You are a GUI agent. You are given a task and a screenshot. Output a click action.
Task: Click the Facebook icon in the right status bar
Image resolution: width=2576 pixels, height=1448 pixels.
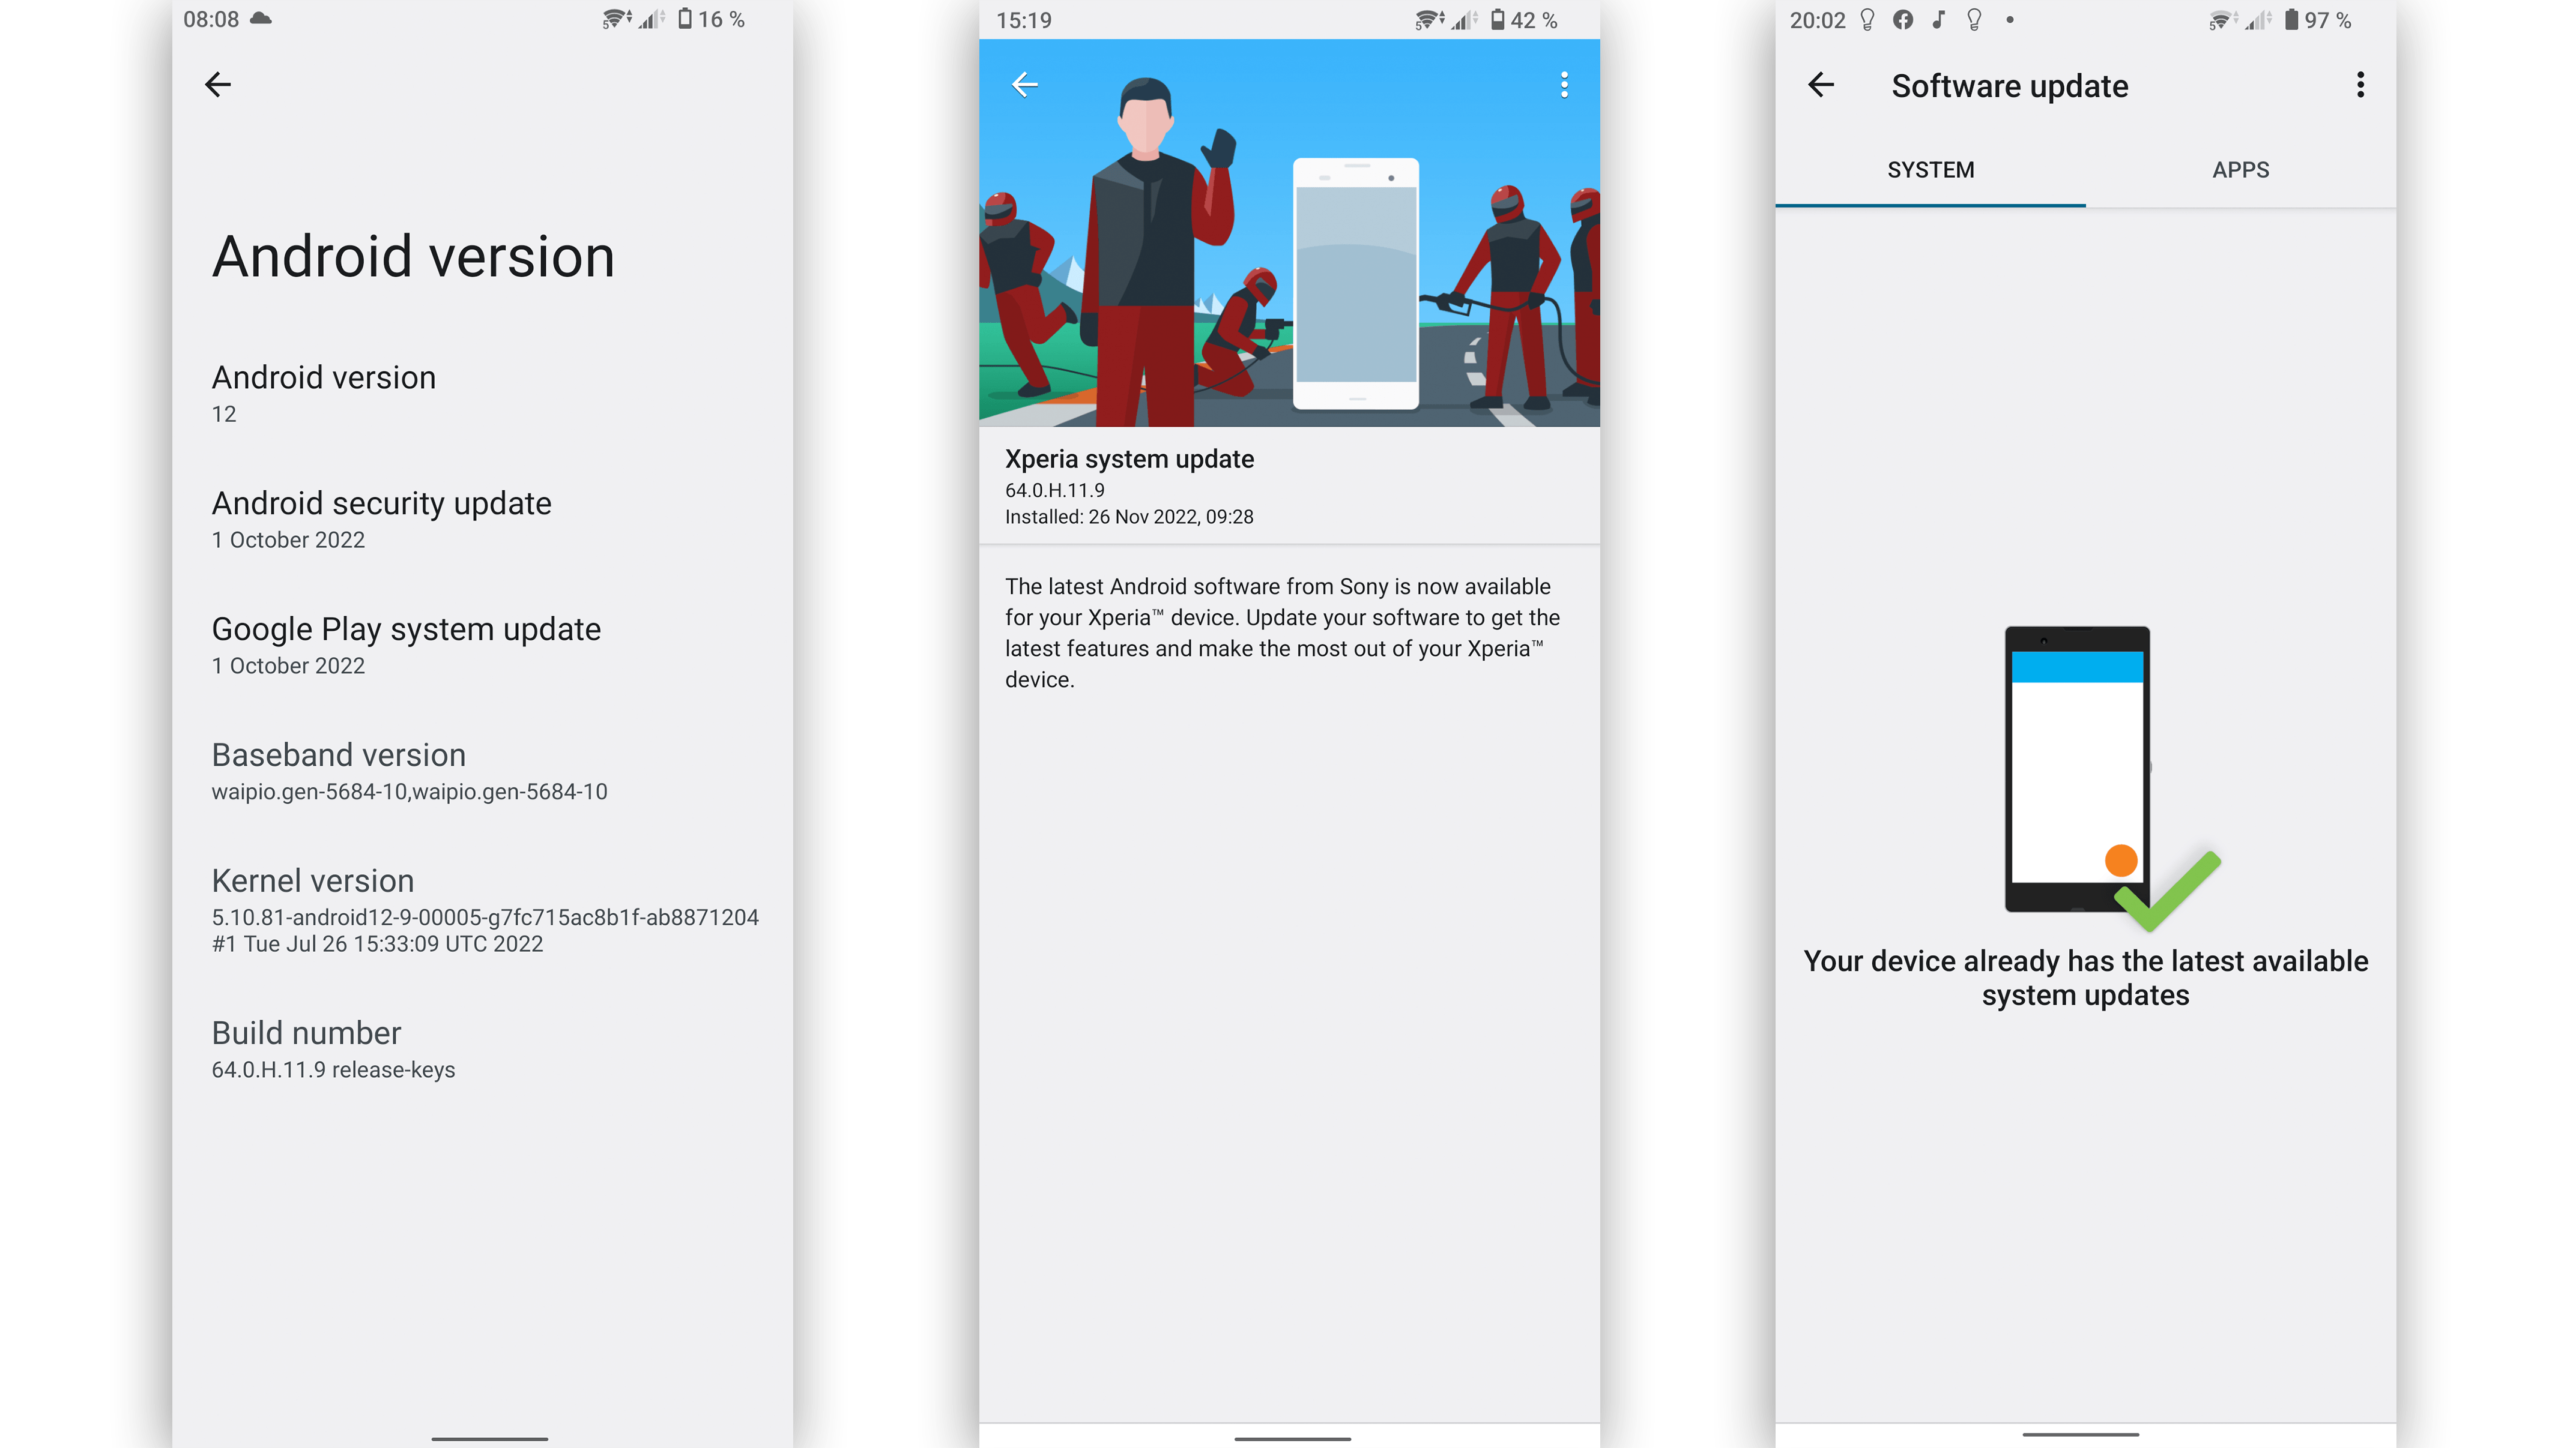[x=1903, y=19]
